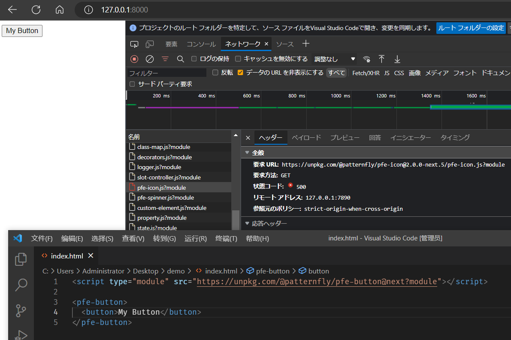Image resolution: width=511 pixels, height=340 pixels.
Task: Sort requests by 名前 column header
Action: point(179,137)
